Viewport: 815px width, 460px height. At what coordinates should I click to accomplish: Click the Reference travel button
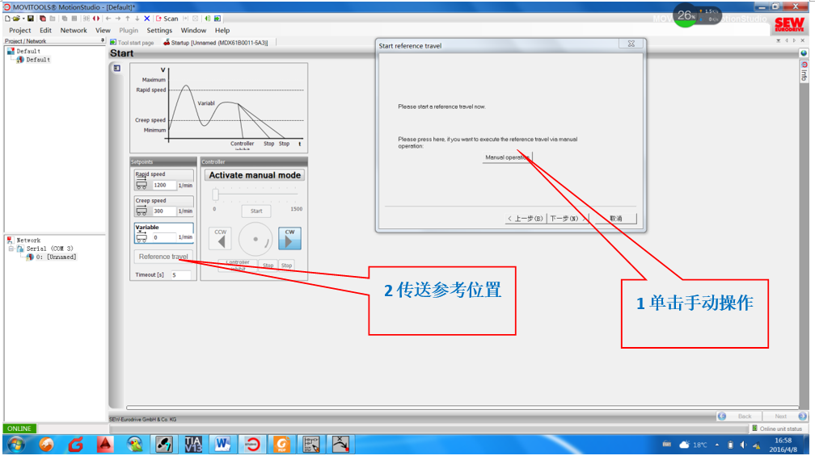coord(163,257)
